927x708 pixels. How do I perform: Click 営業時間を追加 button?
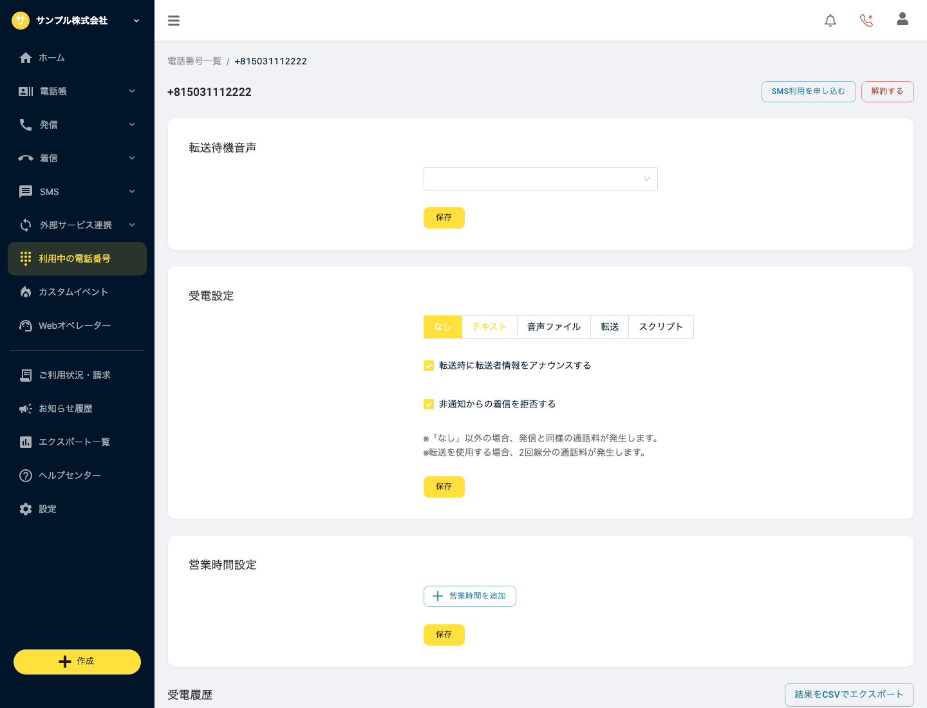(470, 596)
